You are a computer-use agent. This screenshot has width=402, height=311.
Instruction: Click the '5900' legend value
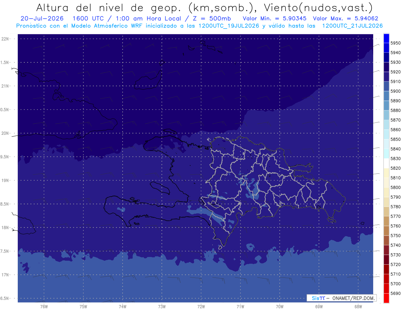click(x=395, y=91)
